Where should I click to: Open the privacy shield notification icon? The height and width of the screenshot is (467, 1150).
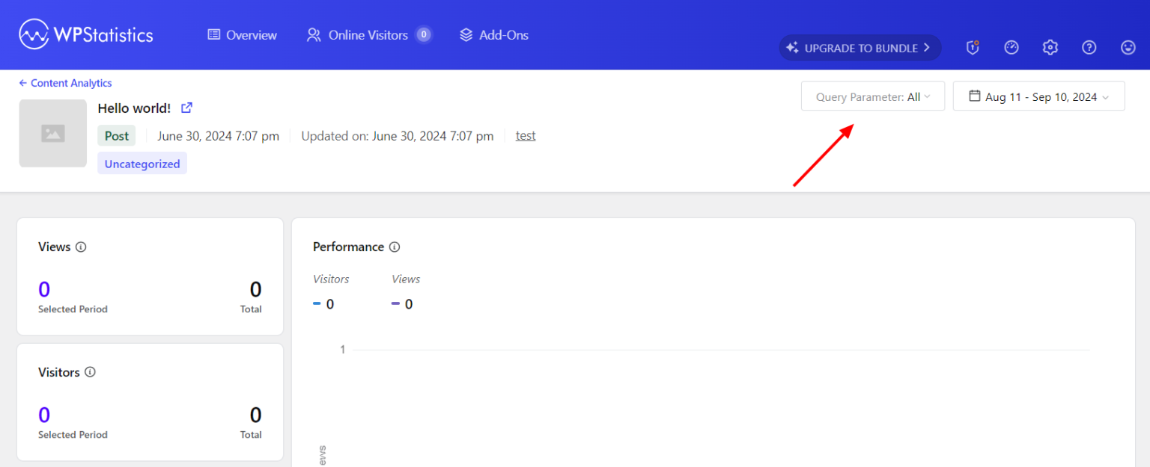[x=972, y=46]
